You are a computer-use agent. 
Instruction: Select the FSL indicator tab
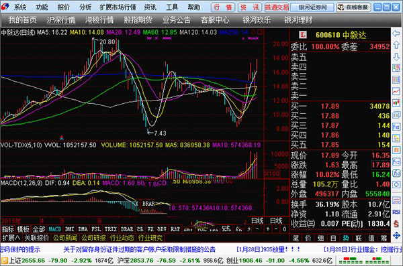click(96, 229)
